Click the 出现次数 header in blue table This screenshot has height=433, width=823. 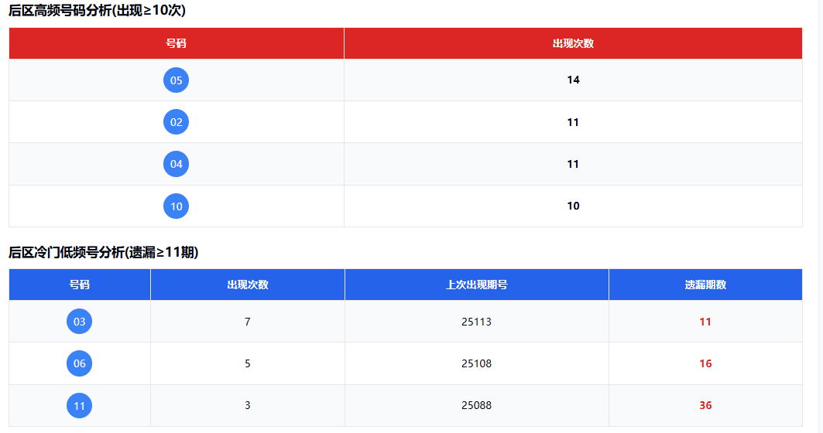pos(247,285)
